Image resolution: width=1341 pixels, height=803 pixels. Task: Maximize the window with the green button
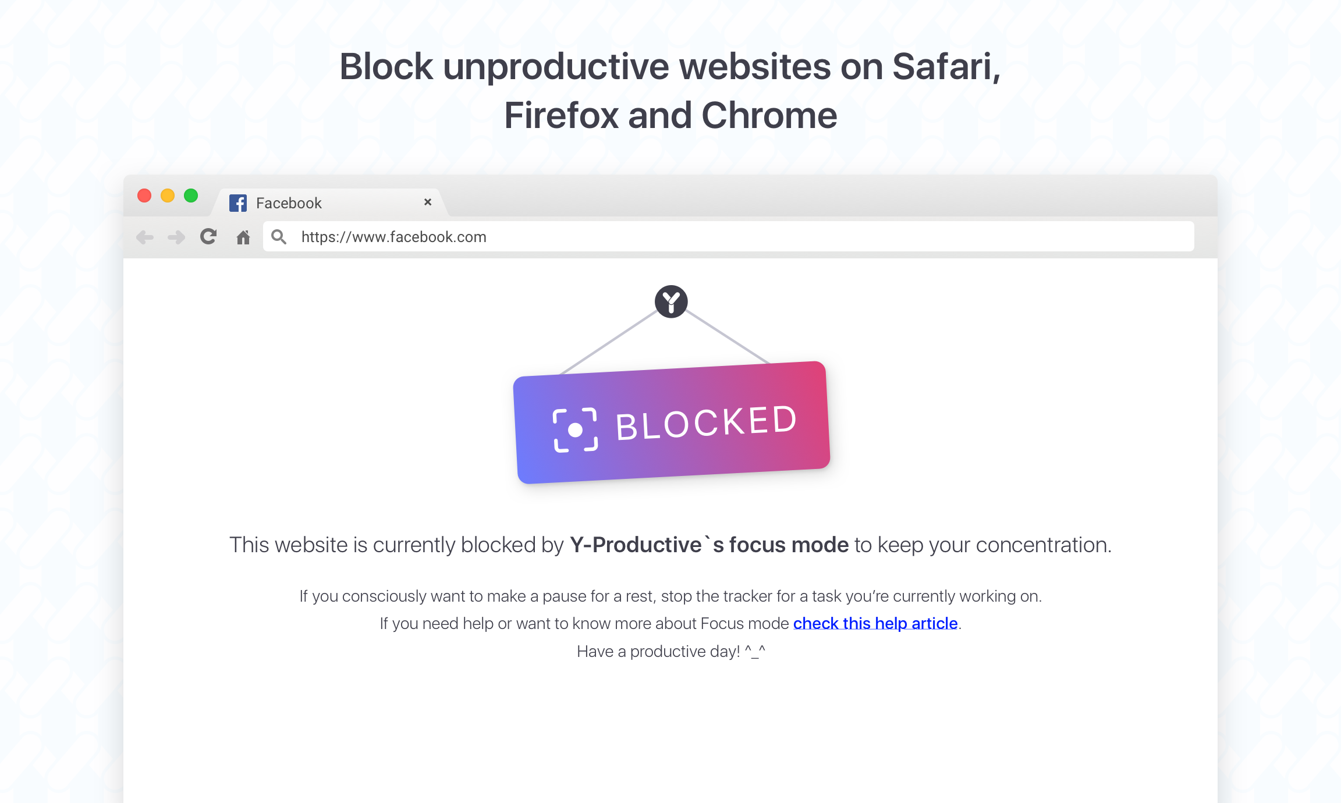(191, 196)
